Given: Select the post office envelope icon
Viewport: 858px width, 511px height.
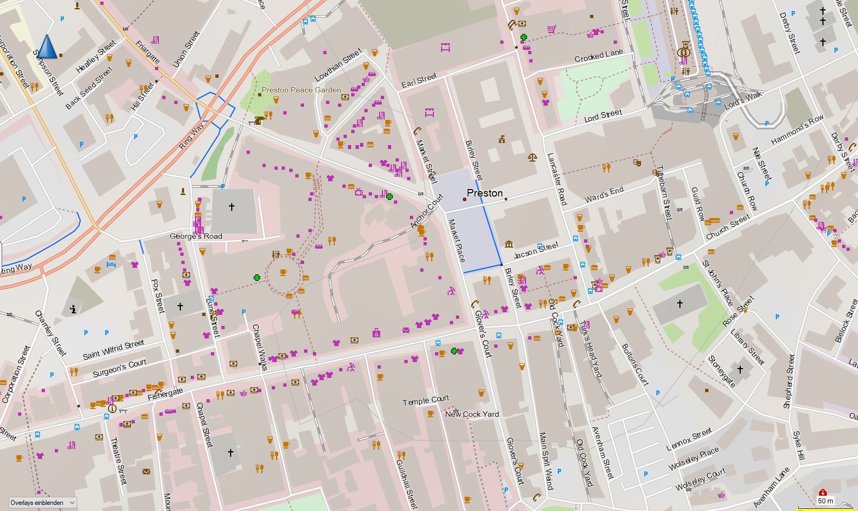Looking at the screenshot, I should (146, 471).
